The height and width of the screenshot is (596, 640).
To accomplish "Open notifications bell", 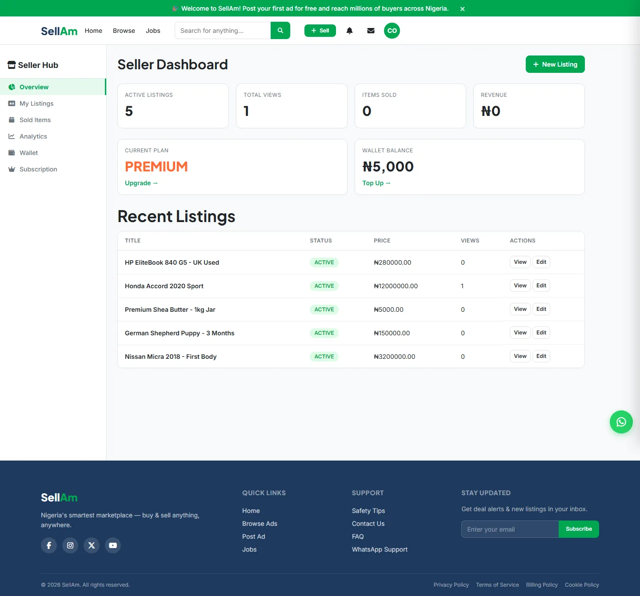I will click(x=350, y=31).
